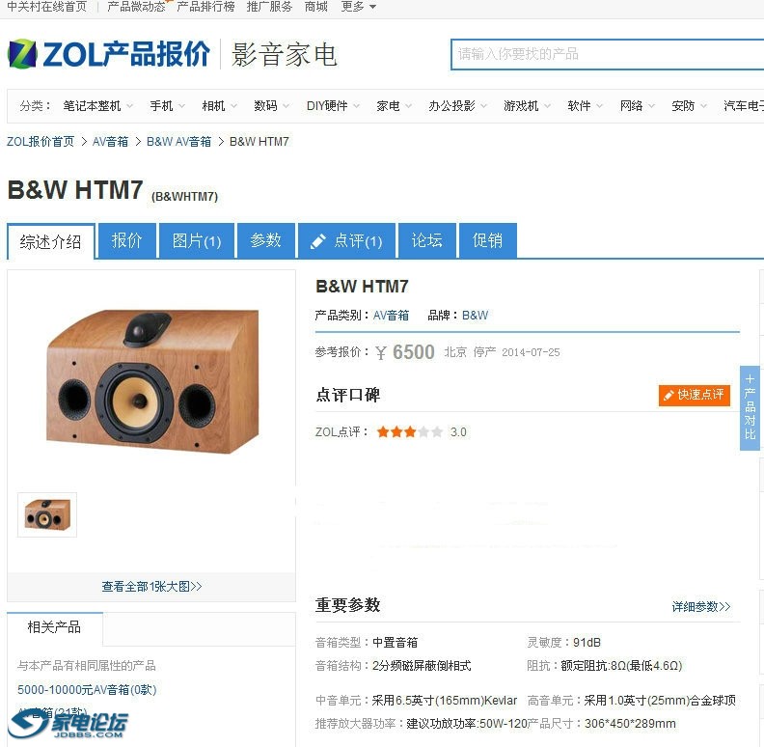
Task: Expand the 更多 dropdown in top bar
Action: click(359, 7)
